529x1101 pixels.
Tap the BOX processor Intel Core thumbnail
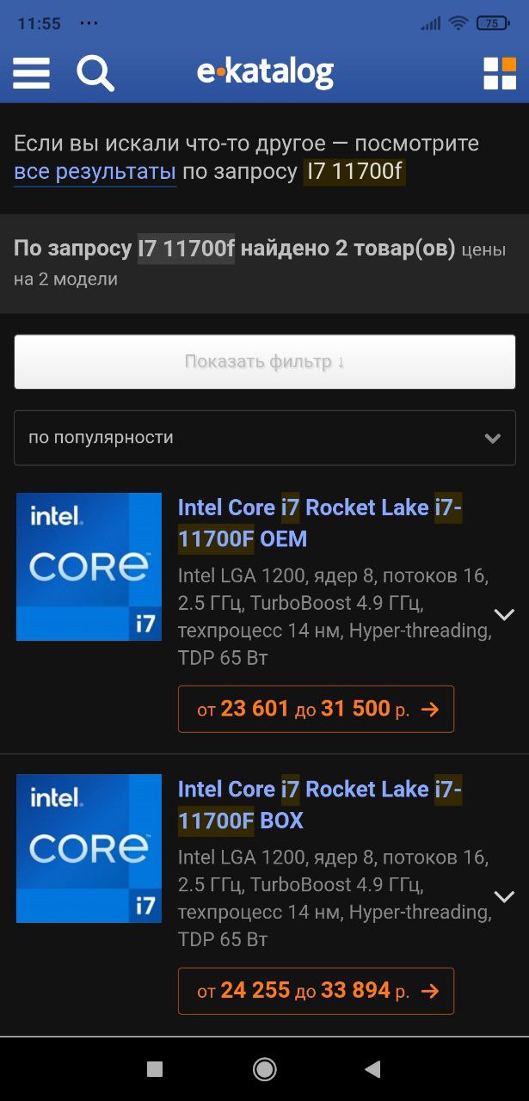(89, 849)
